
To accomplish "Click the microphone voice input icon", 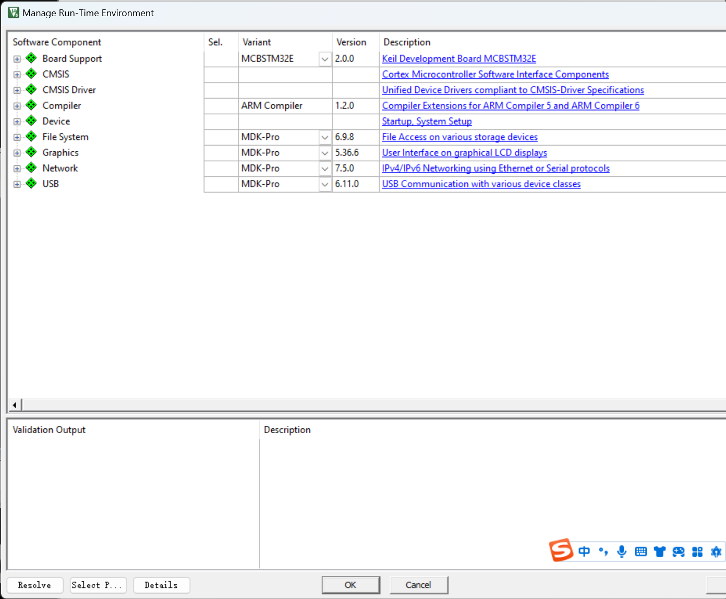I will 622,552.
